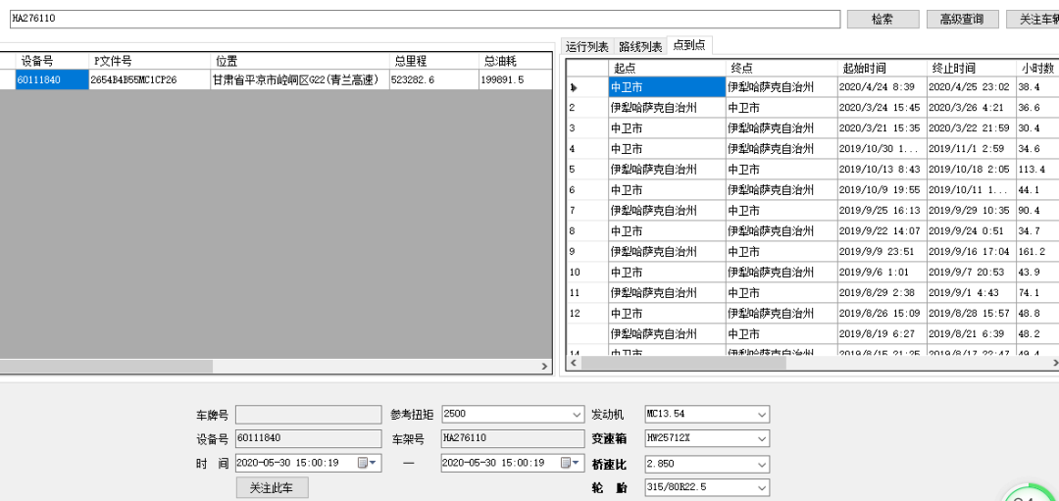1059x501 pixels.
Task: Click start time 2019/9/6 1:01
Action: [882, 273]
